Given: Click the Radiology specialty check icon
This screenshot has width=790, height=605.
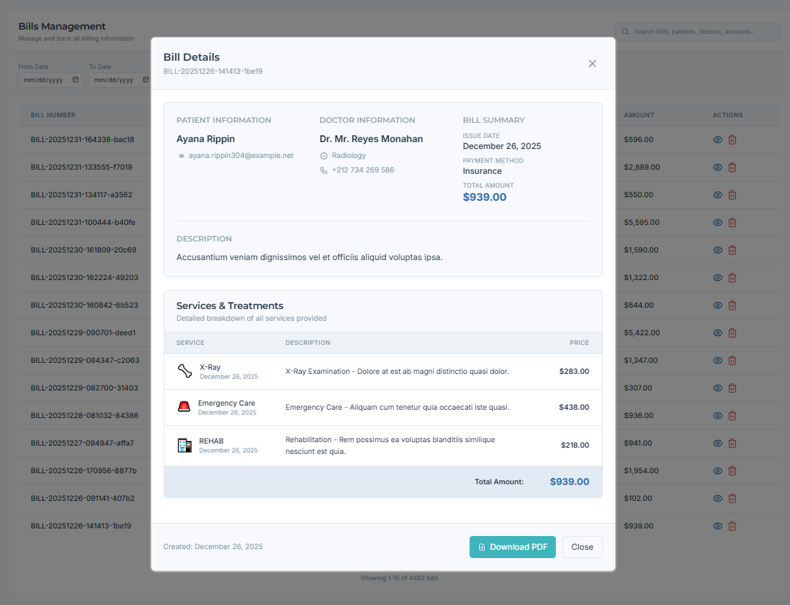Looking at the screenshot, I should pos(324,156).
